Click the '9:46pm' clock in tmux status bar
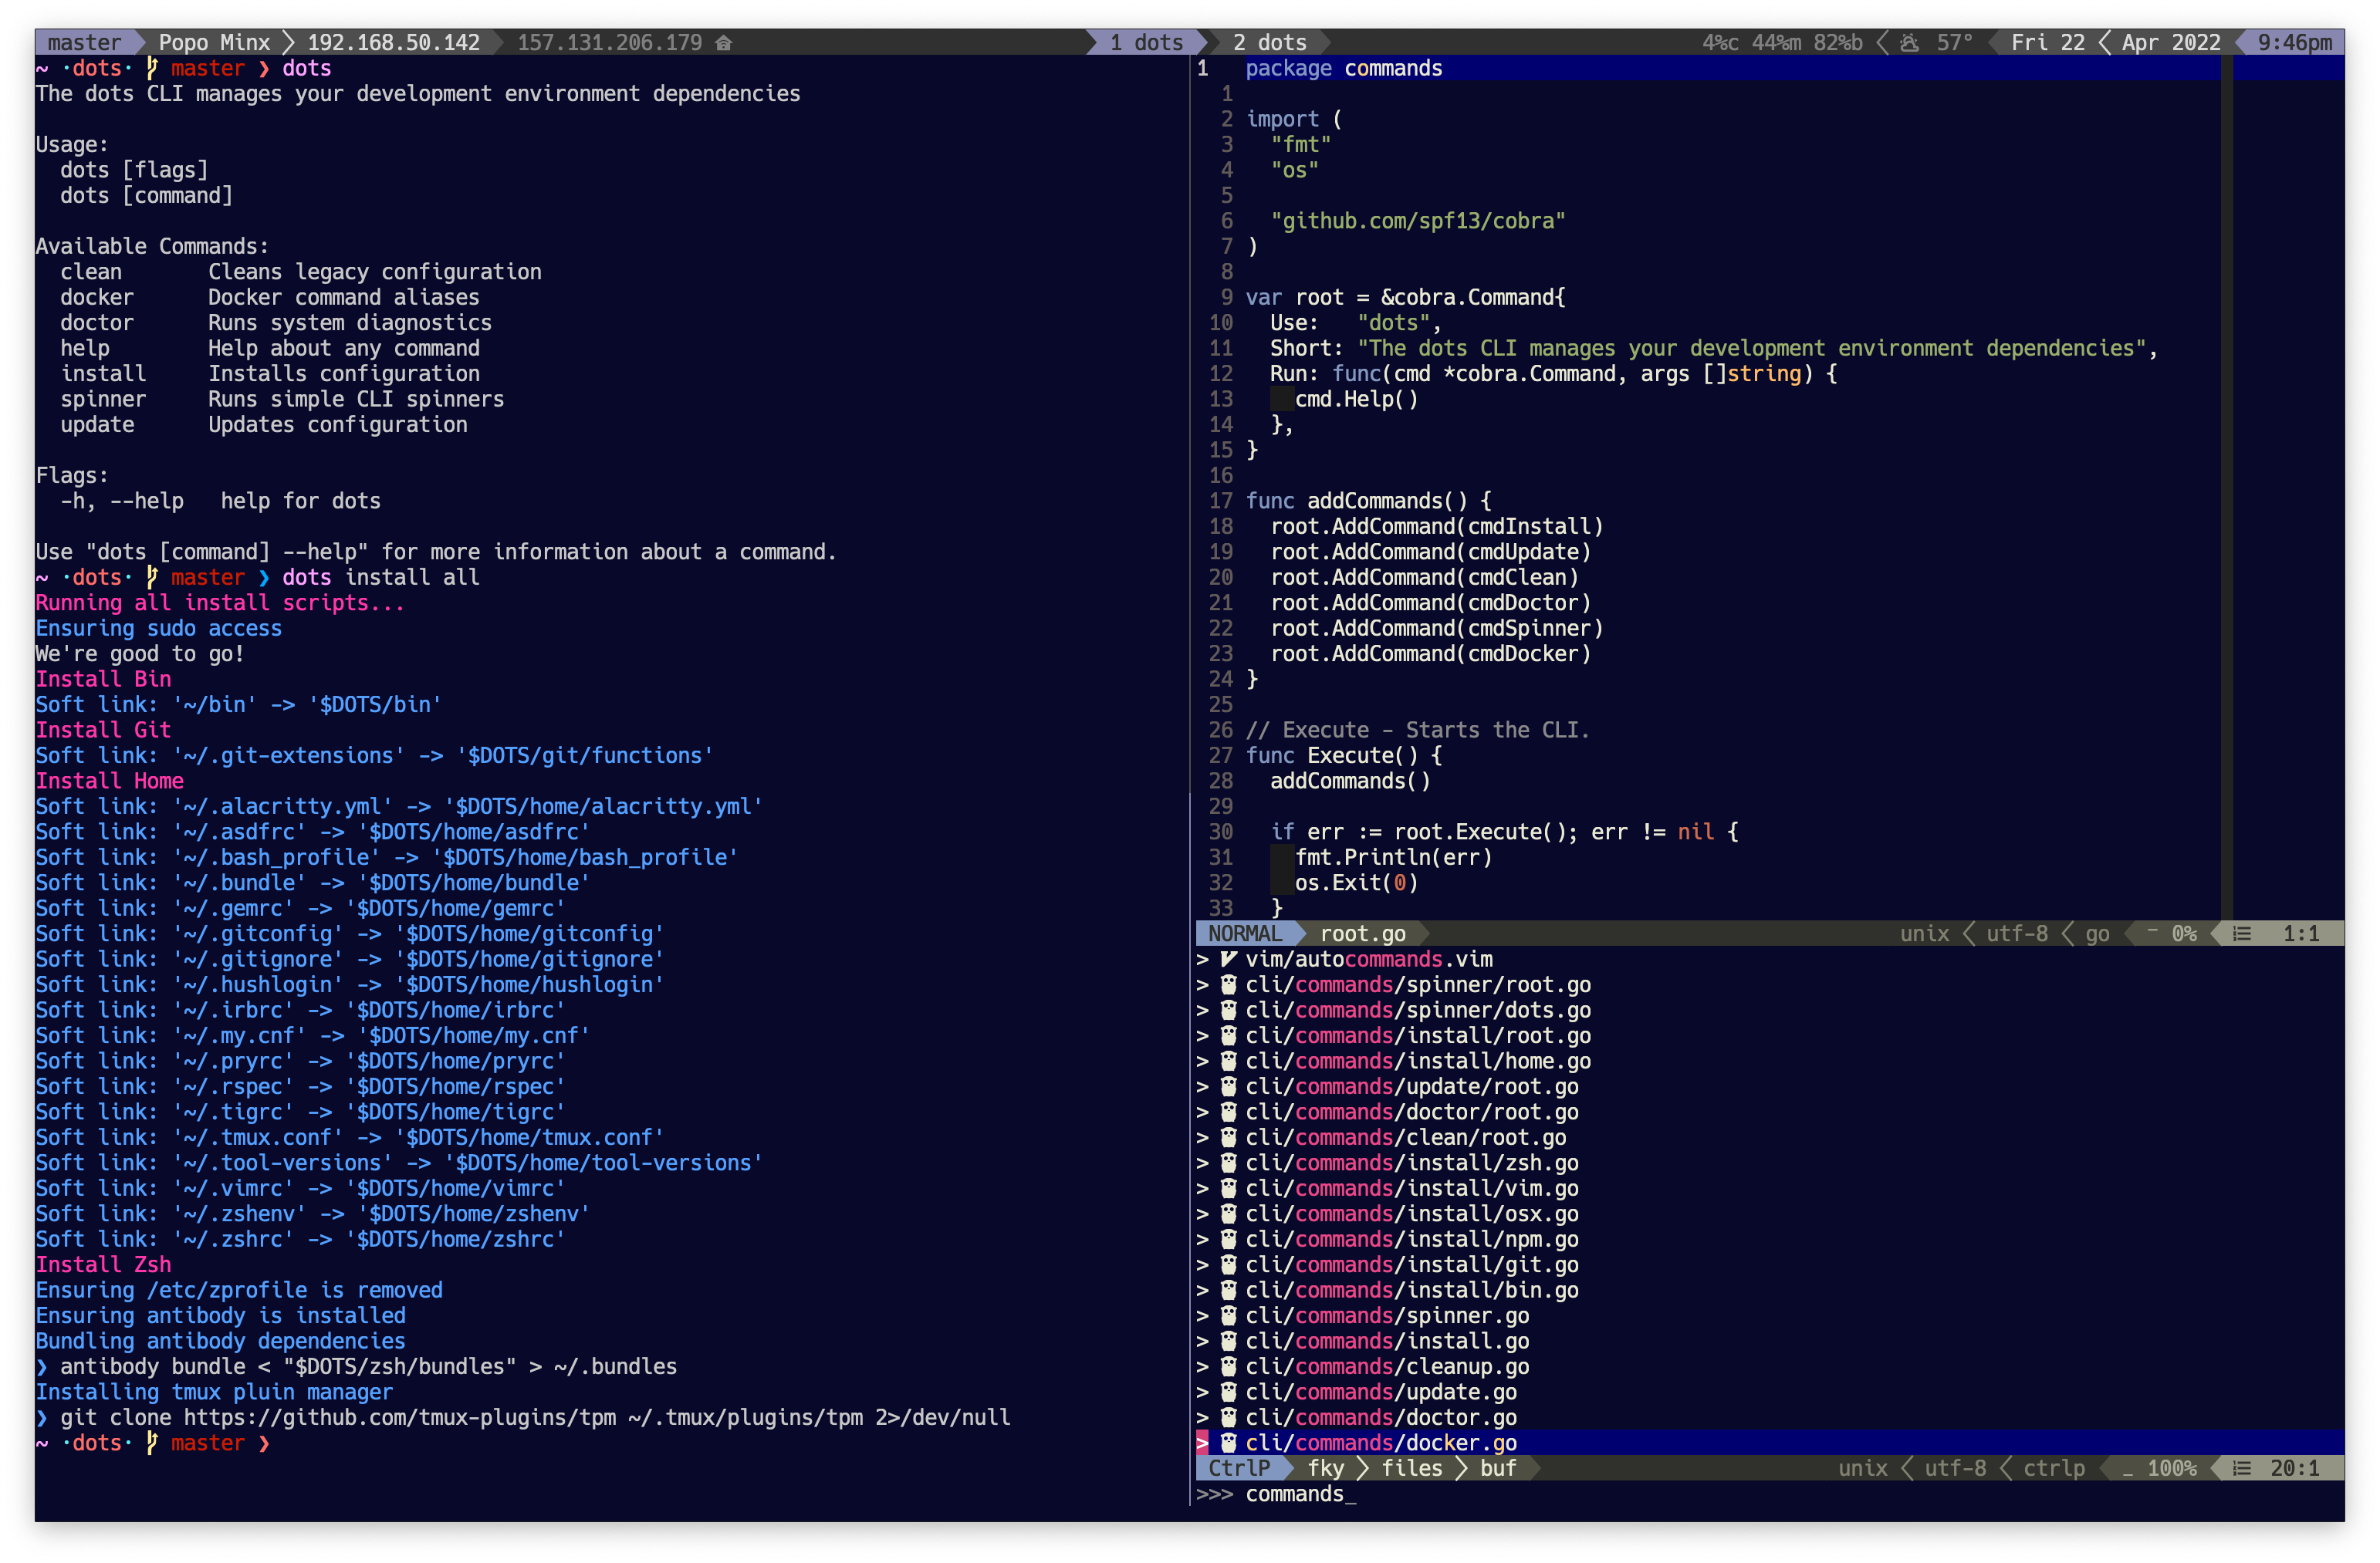Viewport: 2380px width, 1563px height. coord(2294,42)
